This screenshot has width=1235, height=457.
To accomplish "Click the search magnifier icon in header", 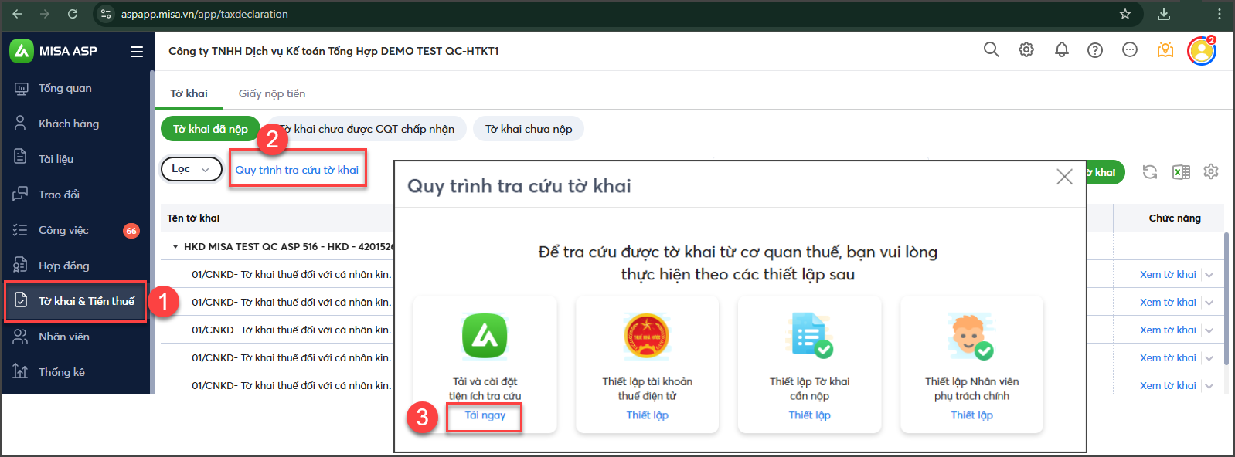I will (991, 50).
